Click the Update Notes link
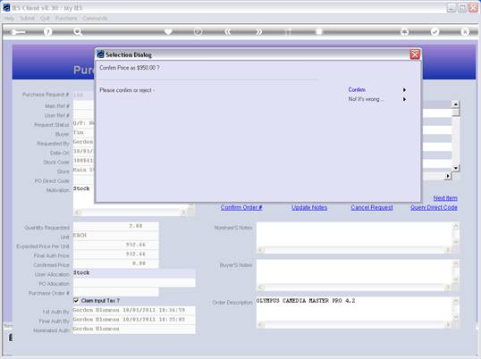This screenshot has width=481, height=359. 309,207
